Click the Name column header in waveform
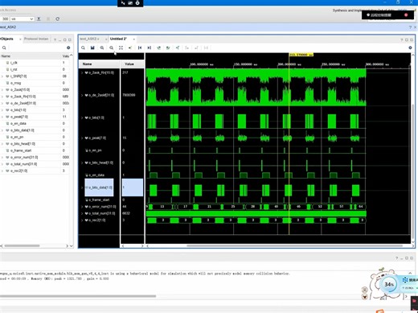This screenshot has width=418, height=313. [x=99, y=64]
